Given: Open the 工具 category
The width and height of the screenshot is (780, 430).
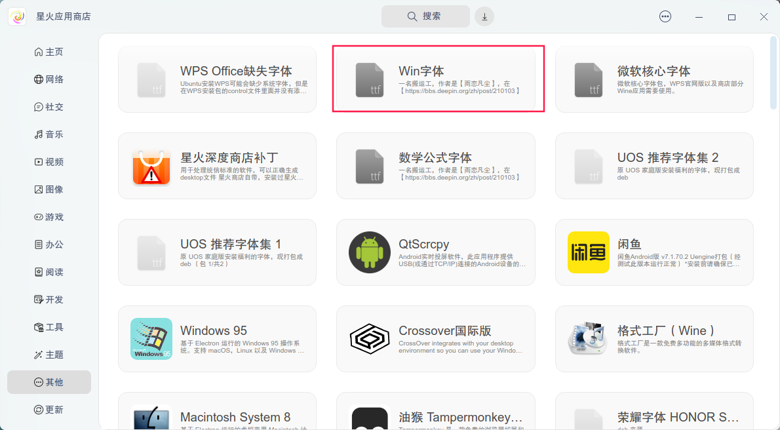Looking at the screenshot, I should [x=53, y=326].
